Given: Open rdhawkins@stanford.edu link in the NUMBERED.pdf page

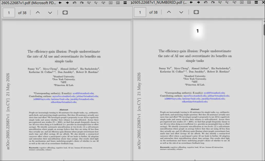Looking at the screenshot, I should [195, 102].
